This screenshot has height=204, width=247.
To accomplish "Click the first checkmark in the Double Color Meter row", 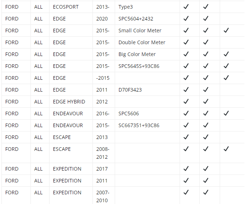I will pyautogui.click(x=186, y=42).
